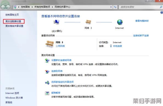Click the bench icon for 网络 3 active network

(50, 44)
